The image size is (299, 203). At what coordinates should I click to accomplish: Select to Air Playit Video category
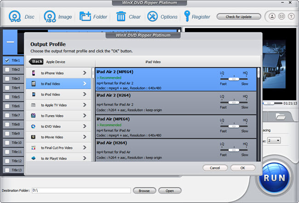(x=58, y=158)
